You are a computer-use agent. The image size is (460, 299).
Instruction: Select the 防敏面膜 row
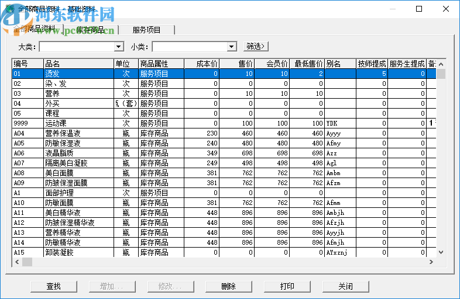pos(224,203)
